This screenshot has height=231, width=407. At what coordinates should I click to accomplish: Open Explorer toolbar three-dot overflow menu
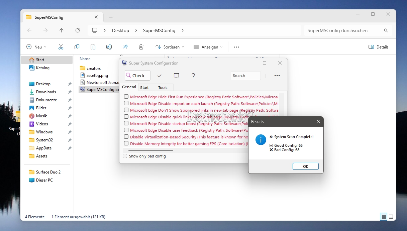[x=236, y=47]
